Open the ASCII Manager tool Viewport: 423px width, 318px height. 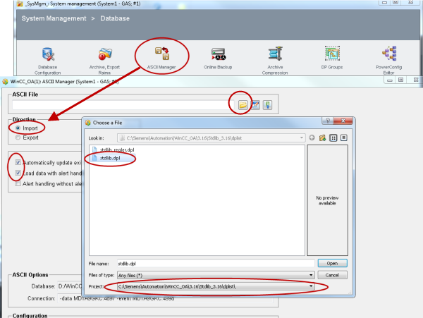(x=163, y=54)
